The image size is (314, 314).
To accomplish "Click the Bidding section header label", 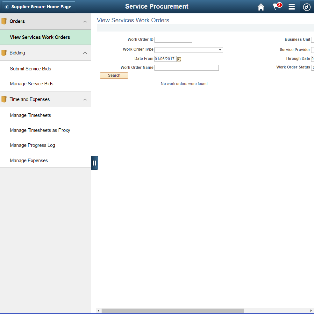I will [x=17, y=53].
